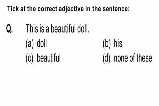Select option (a) doll
The image size is (159, 106).
click(x=36, y=44)
